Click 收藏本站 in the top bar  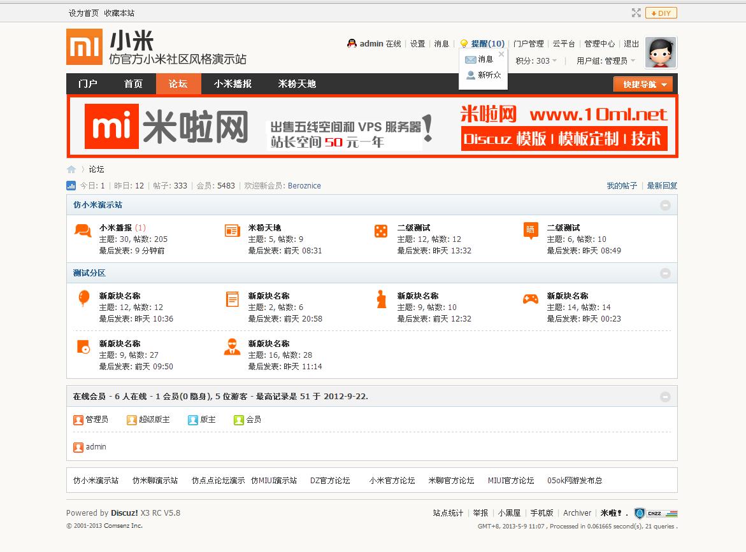click(119, 13)
